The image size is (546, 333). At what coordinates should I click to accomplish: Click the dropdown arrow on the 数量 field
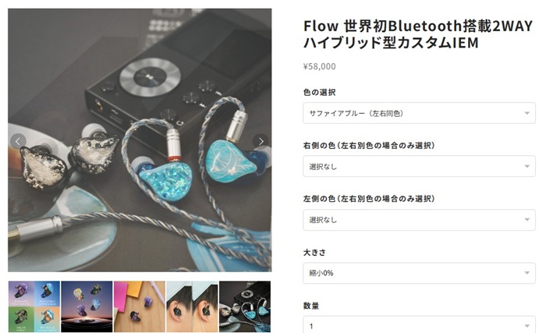526,326
